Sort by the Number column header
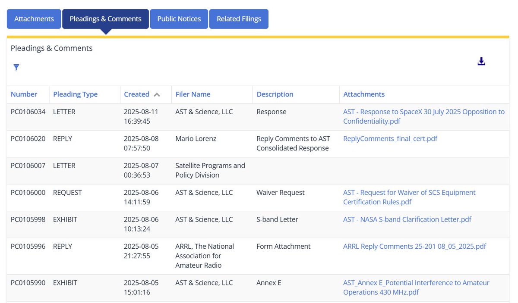Image resolution: width=518 pixels, height=303 pixels. click(x=24, y=94)
